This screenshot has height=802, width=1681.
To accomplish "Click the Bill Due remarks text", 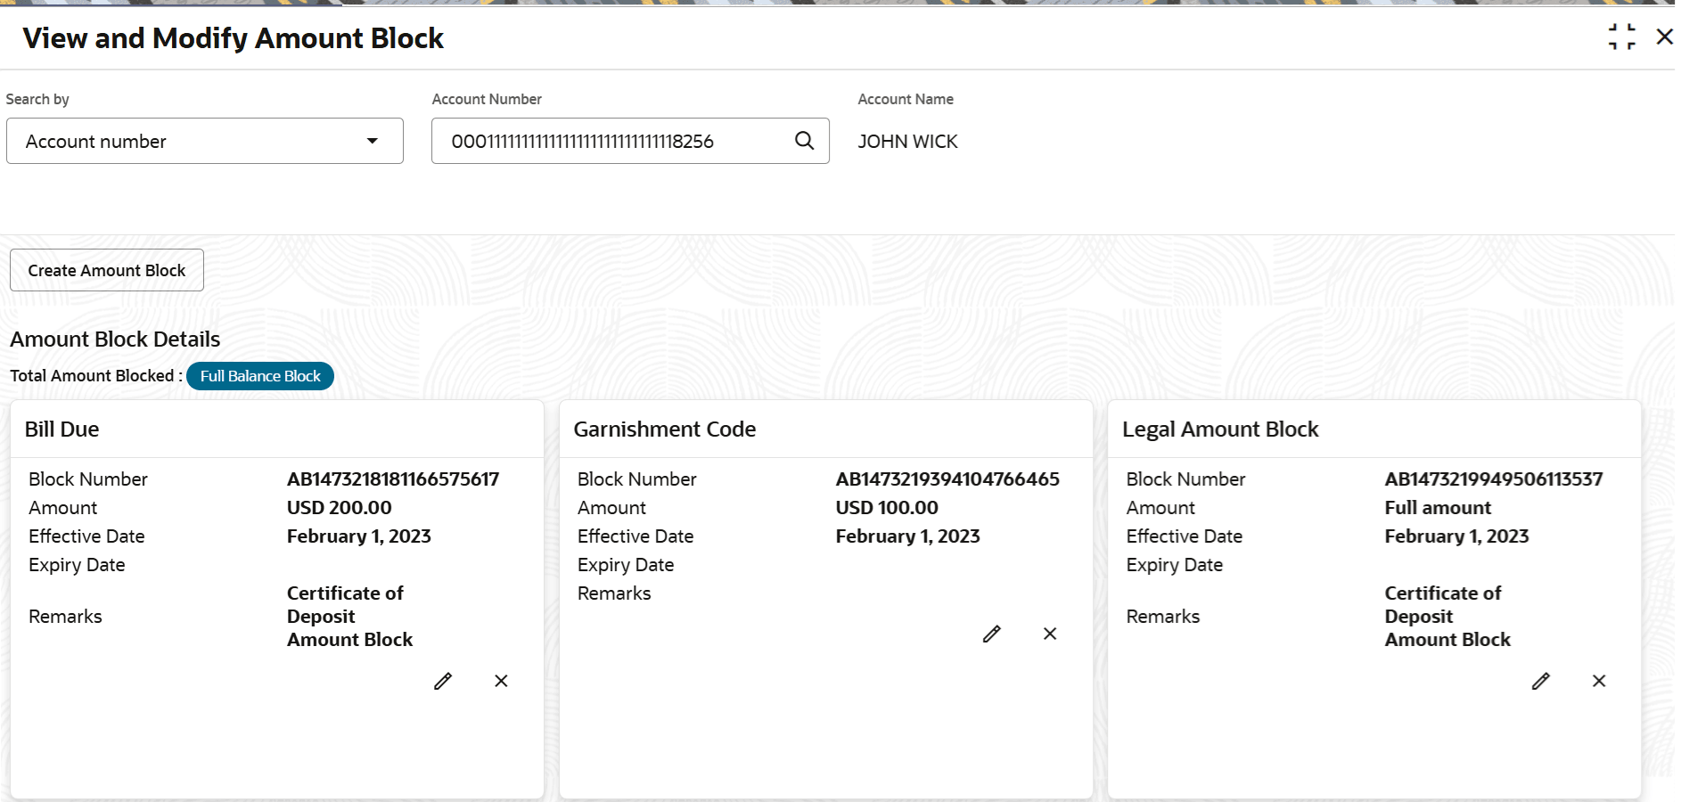I will 350,617.
